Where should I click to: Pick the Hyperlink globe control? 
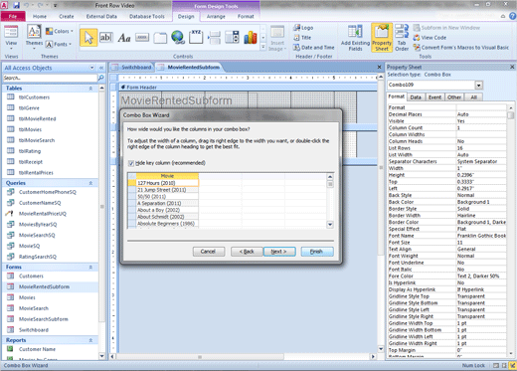[x=178, y=37]
